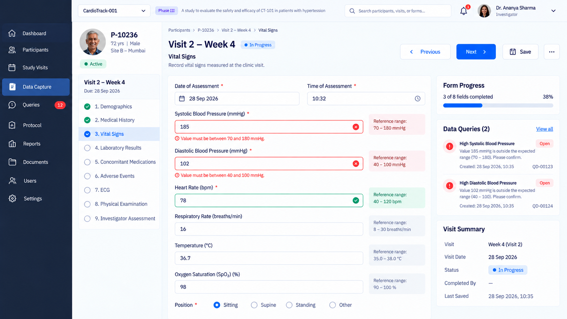Open Study Visits section
The image size is (567, 319).
pos(36,67)
